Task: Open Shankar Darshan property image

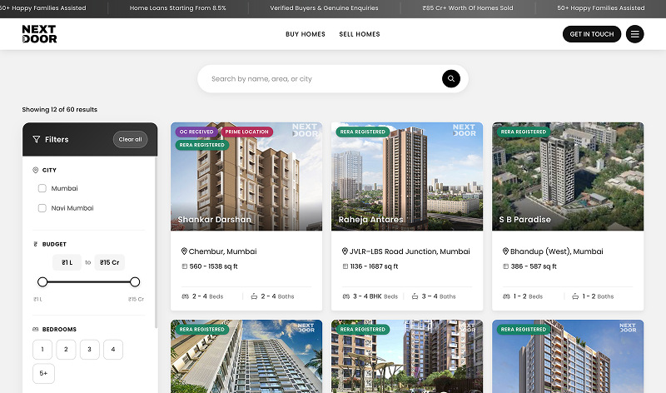Action: (x=246, y=177)
